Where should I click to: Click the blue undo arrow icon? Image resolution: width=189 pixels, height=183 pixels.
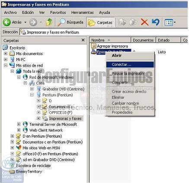(x=156, y=22)
